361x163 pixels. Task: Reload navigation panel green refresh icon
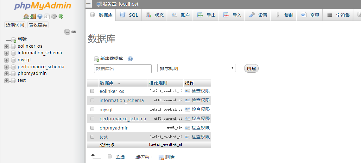tap(61, 16)
